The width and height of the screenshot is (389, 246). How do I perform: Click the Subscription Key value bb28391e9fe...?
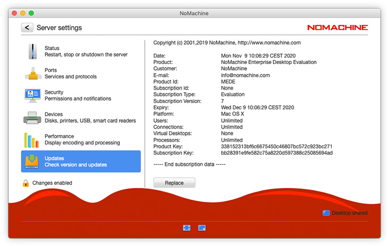[277, 153]
